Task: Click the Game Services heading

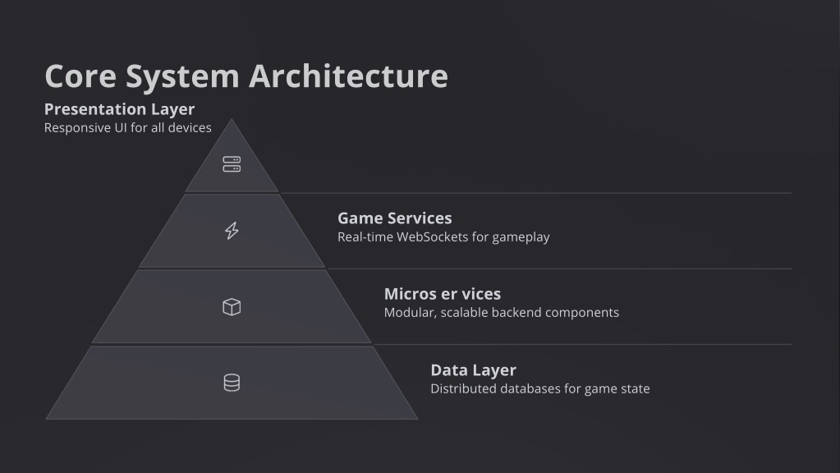Action: pos(395,218)
